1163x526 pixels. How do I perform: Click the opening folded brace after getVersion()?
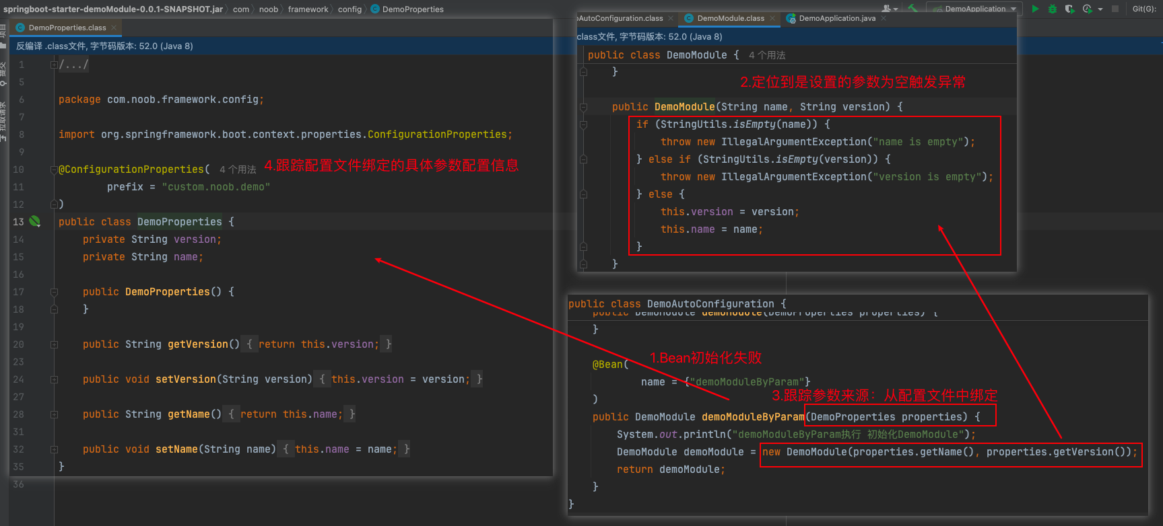249,344
